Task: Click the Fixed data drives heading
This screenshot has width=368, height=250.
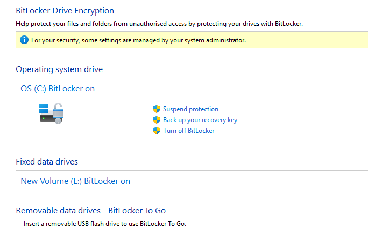Action: coord(47,162)
